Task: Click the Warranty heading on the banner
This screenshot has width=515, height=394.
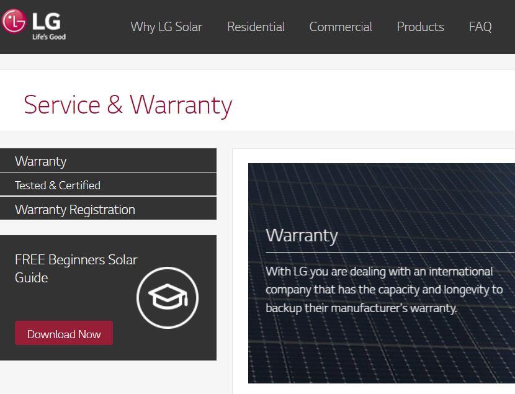Action: tap(302, 236)
